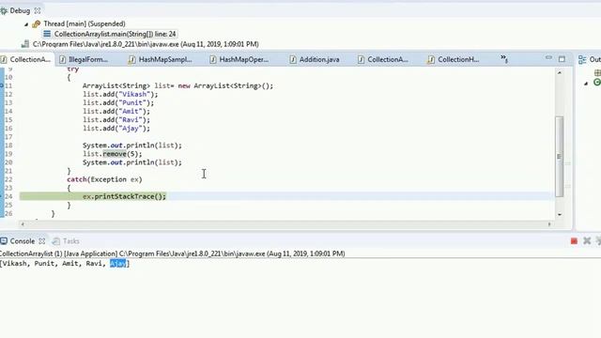
Task: Switch to the Tasks view tab
Action: [x=66, y=241]
